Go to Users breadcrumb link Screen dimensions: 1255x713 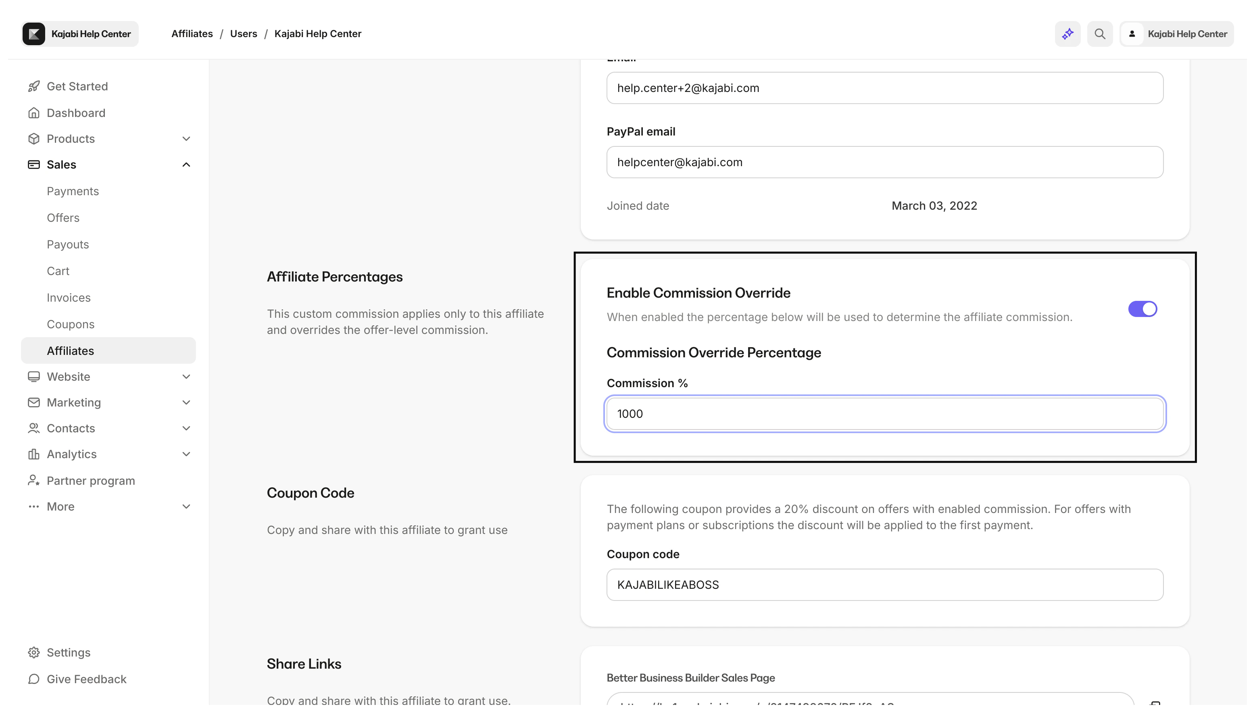point(243,34)
